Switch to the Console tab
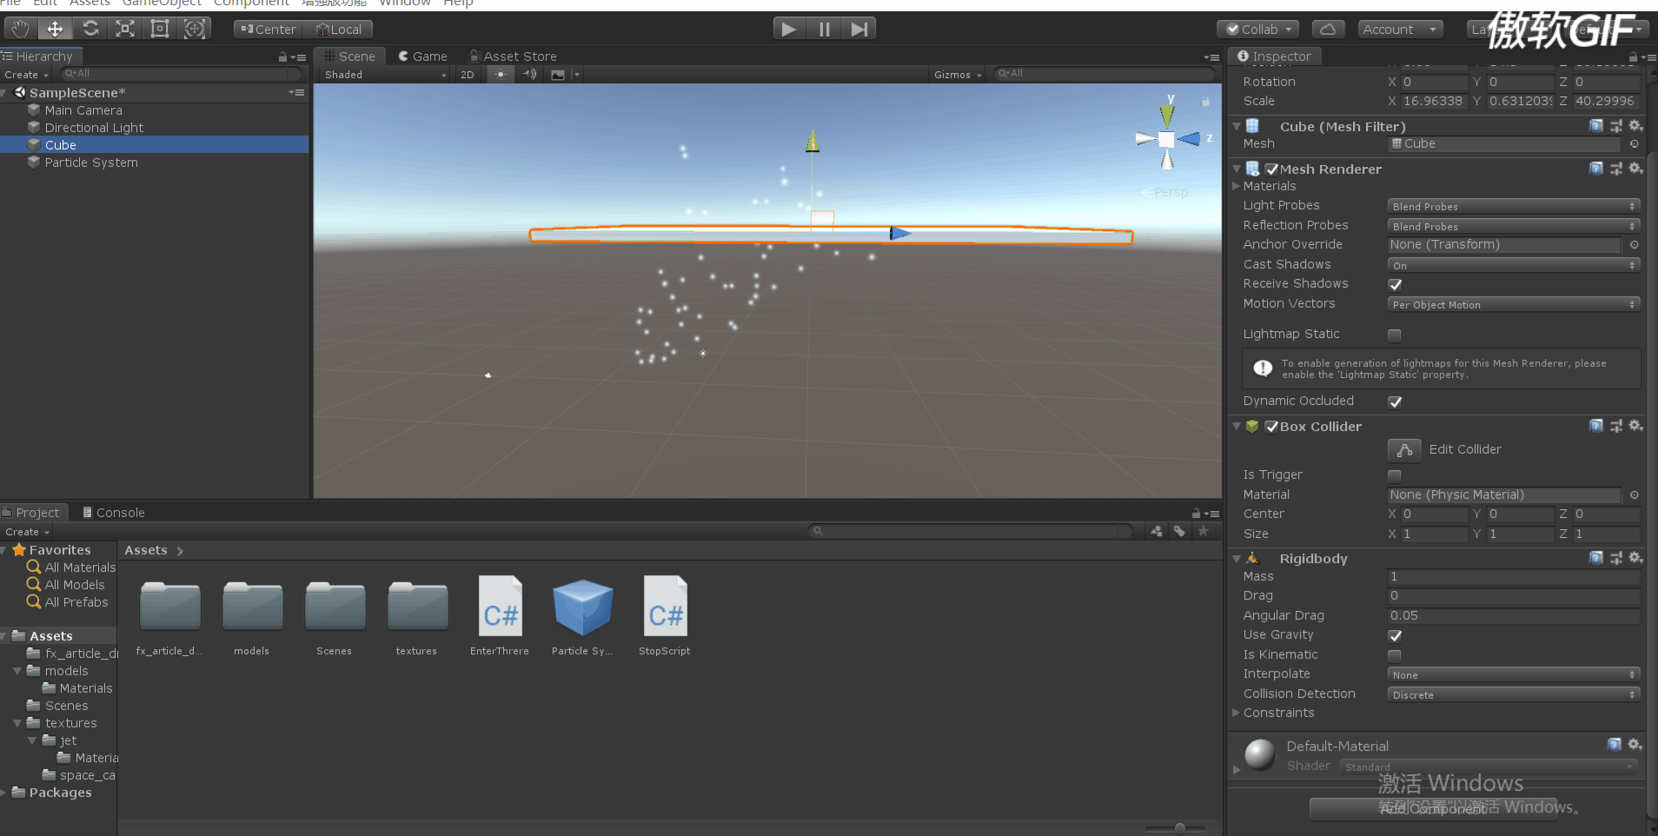 coord(113,513)
